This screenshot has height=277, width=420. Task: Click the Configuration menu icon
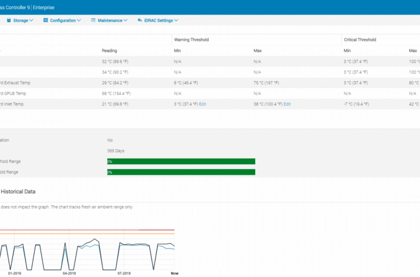click(46, 20)
